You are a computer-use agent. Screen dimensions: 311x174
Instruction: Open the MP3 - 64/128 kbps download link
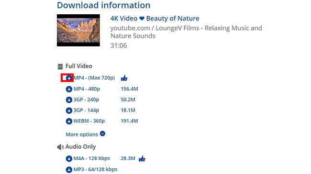click(95, 169)
